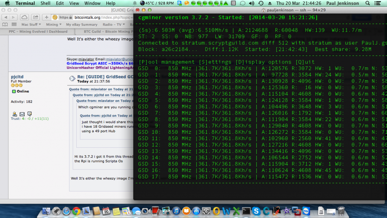Open the GridSeed Scrypt ASIC signature link

click(100, 63)
